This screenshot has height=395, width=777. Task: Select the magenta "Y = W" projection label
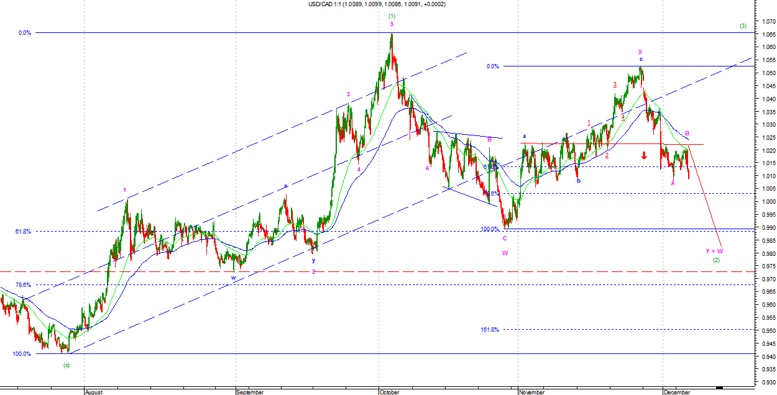pyautogui.click(x=714, y=251)
